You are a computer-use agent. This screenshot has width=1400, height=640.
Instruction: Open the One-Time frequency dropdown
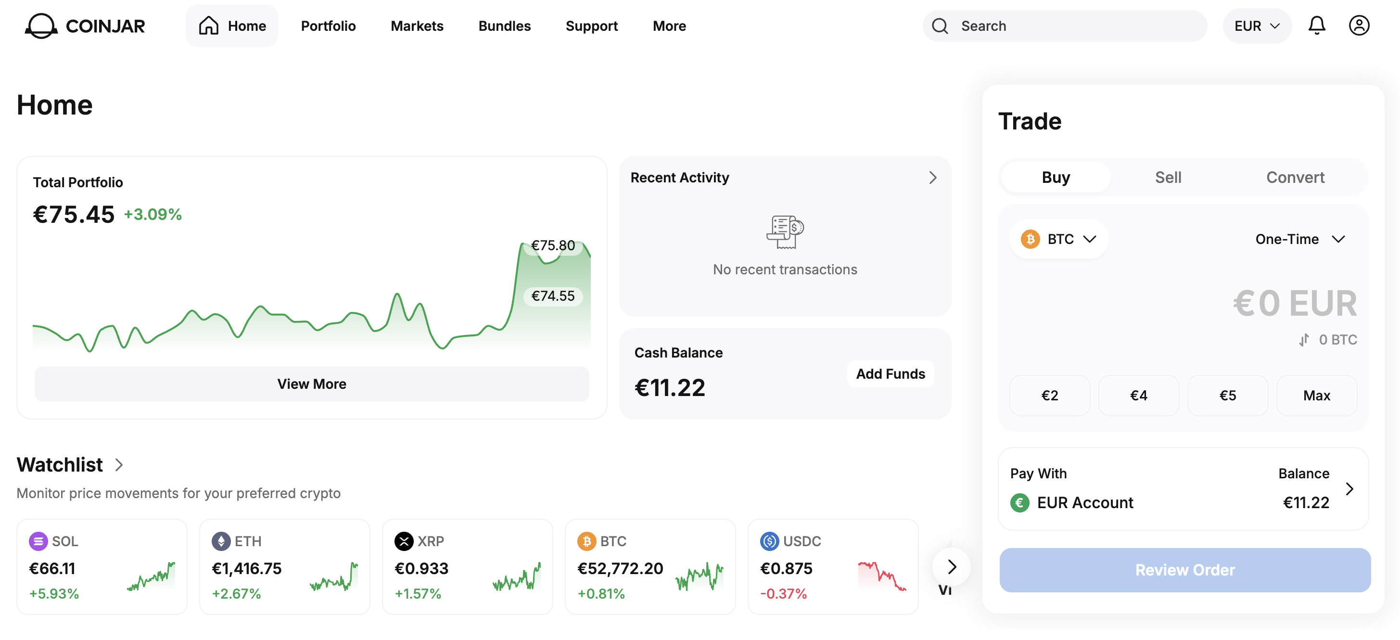pos(1299,239)
